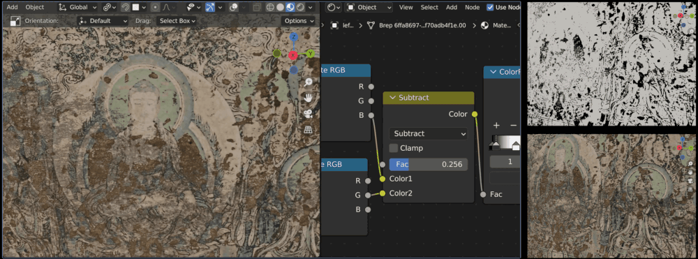Open the Add menu in node editor

[452, 7]
